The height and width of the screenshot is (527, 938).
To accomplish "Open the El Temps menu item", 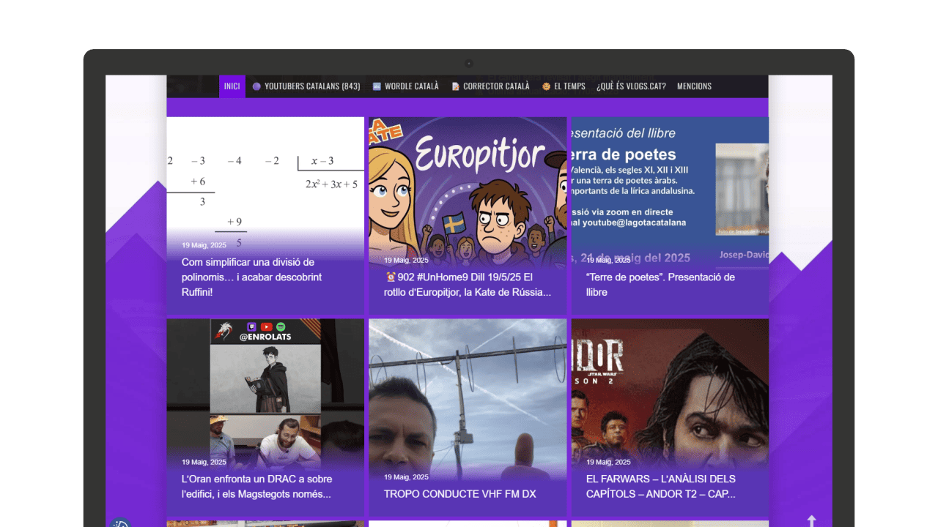I will tap(564, 86).
